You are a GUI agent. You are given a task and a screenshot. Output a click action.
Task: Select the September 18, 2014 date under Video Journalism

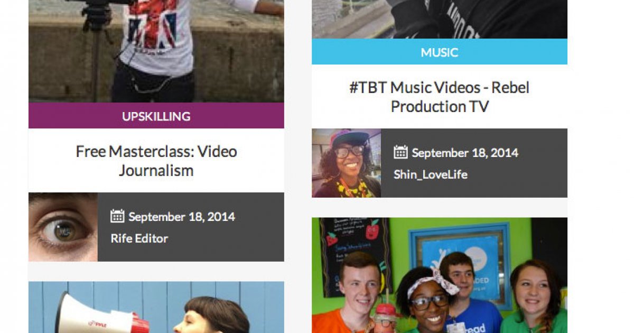(182, 217)
